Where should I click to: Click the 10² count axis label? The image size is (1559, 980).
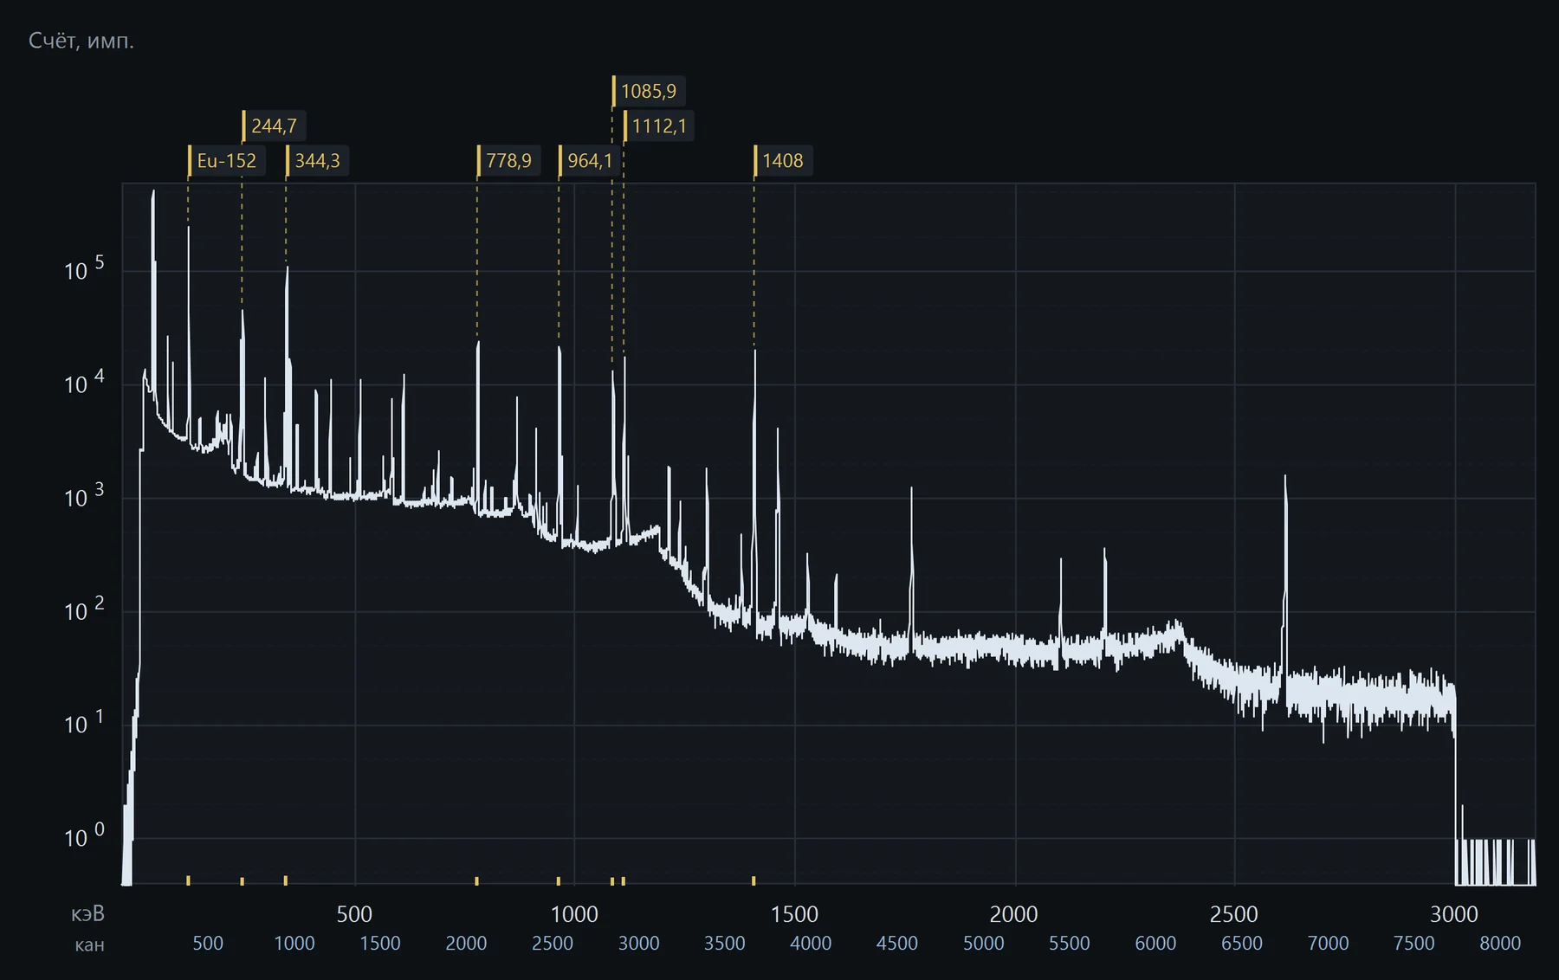84,609
